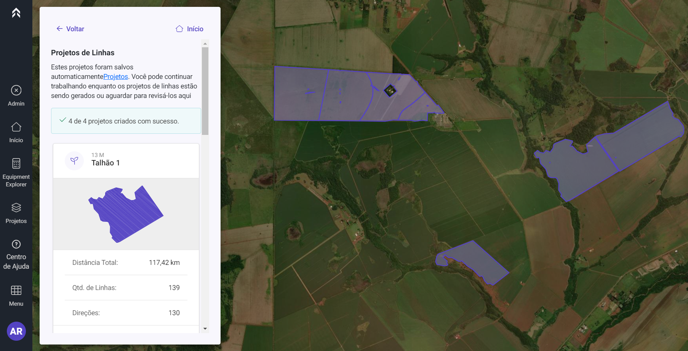Open Centro de Ajuda help icon
The height and width of the screenshot is (351, 688).
pyautogui.click(x=16, y=254)
